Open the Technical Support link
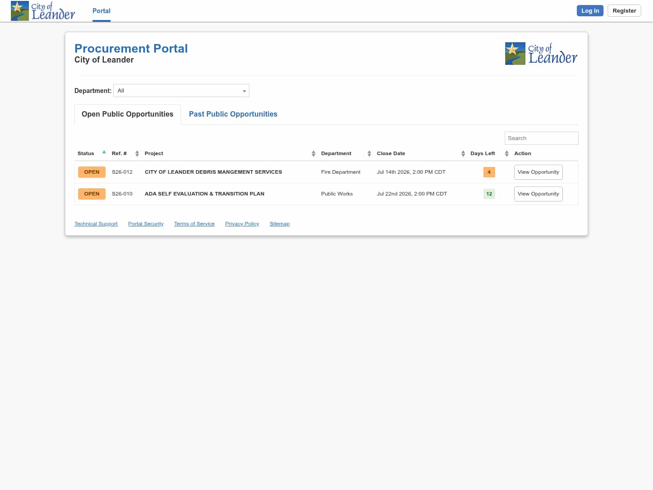The image size is (653, 490). [96, 224]
